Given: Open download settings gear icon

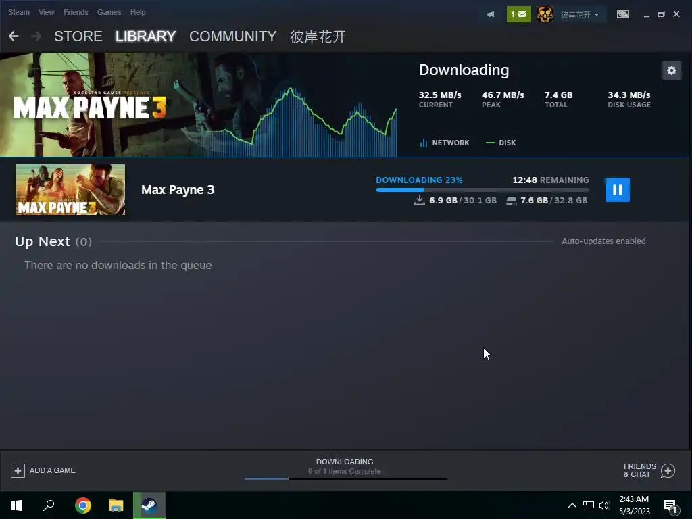Looking at the screenshot, I should click(672, 70).
